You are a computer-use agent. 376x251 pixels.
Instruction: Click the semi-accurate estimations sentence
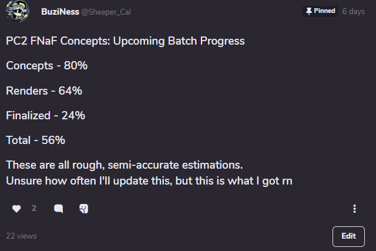click(125, 165)
